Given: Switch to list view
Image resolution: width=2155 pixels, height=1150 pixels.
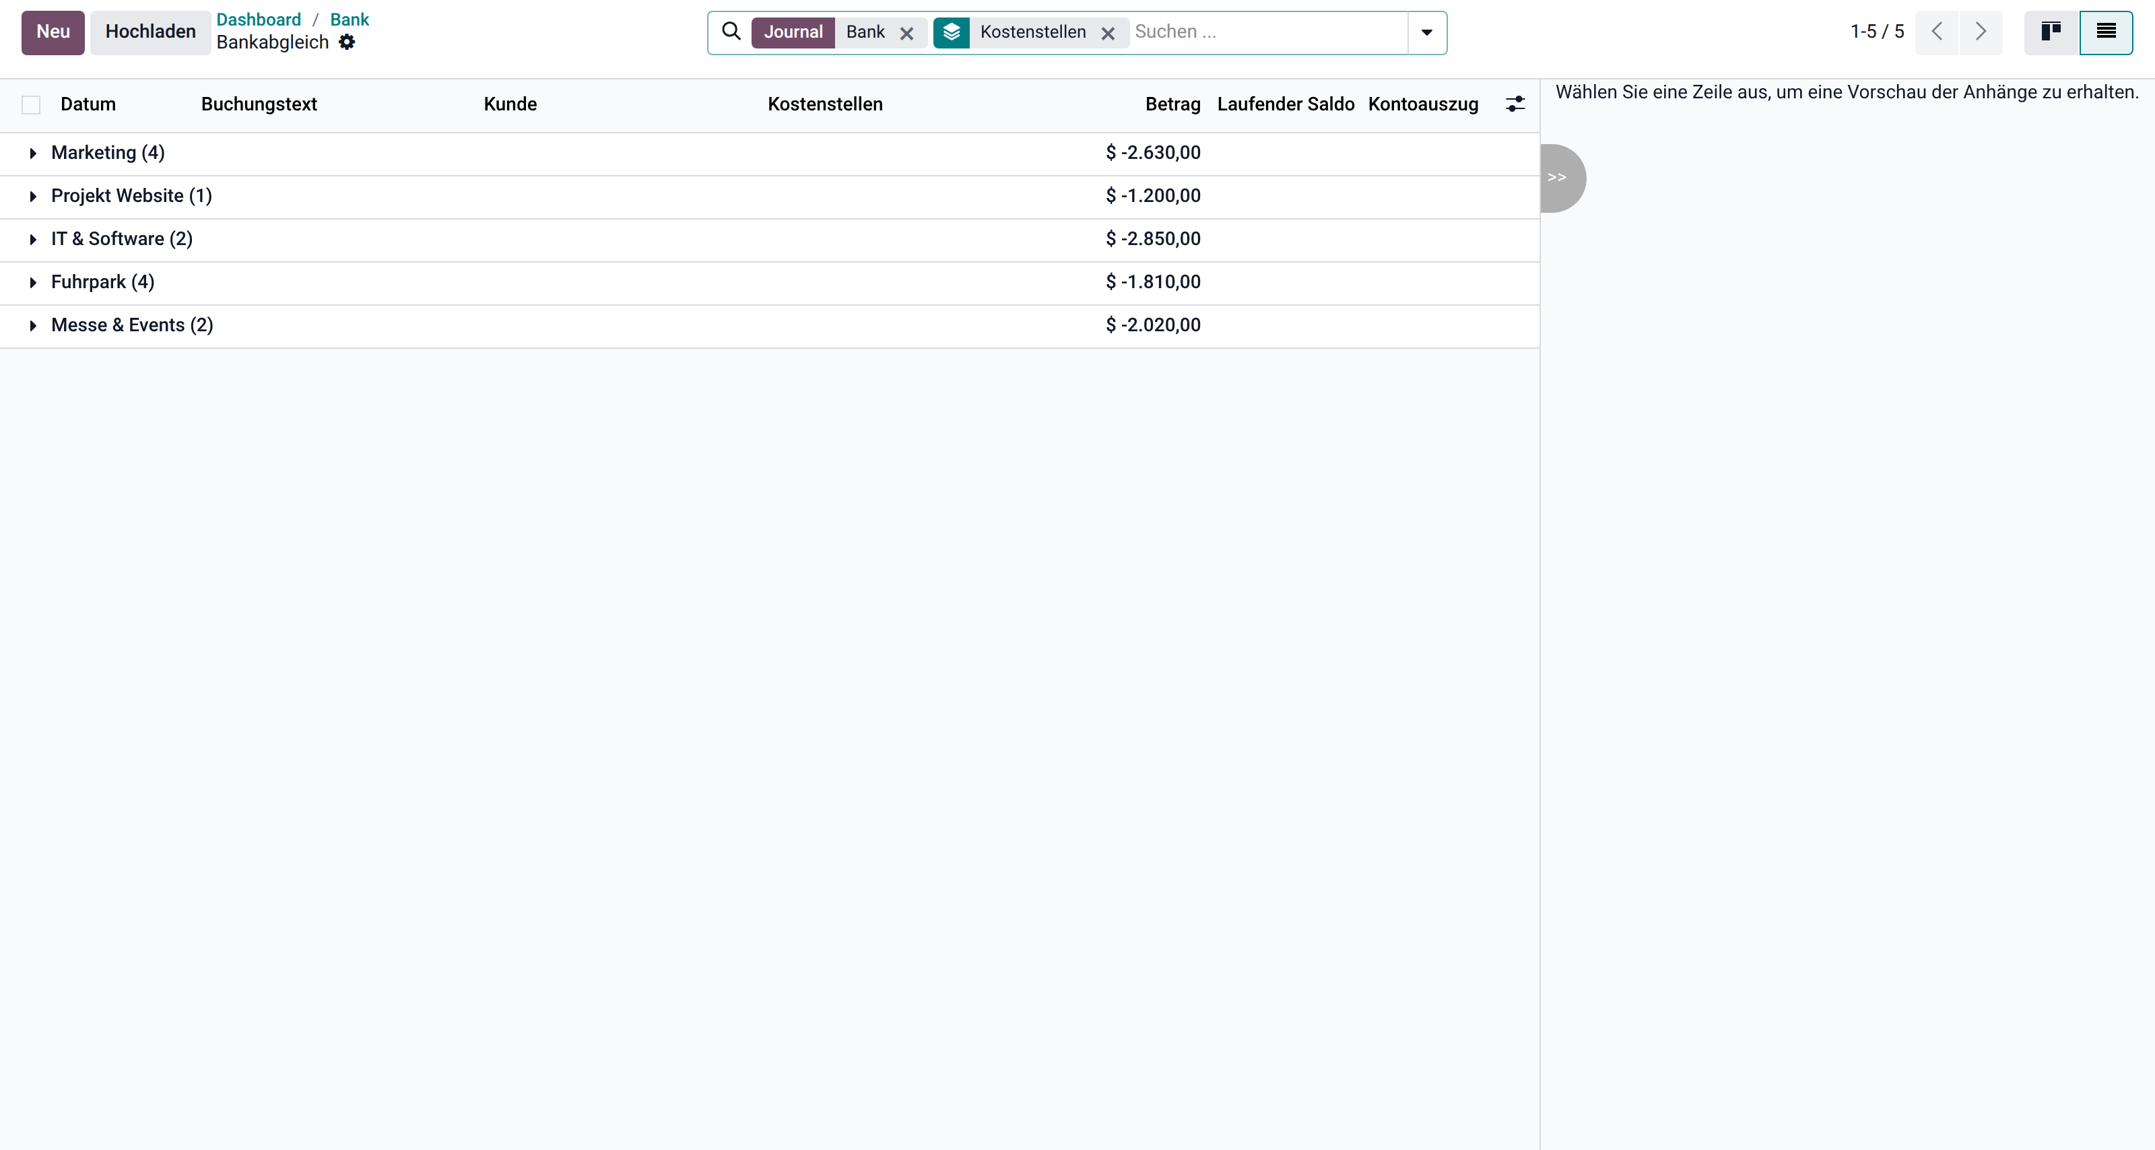Looking at the screenshot, I should tap(2107, 32).
